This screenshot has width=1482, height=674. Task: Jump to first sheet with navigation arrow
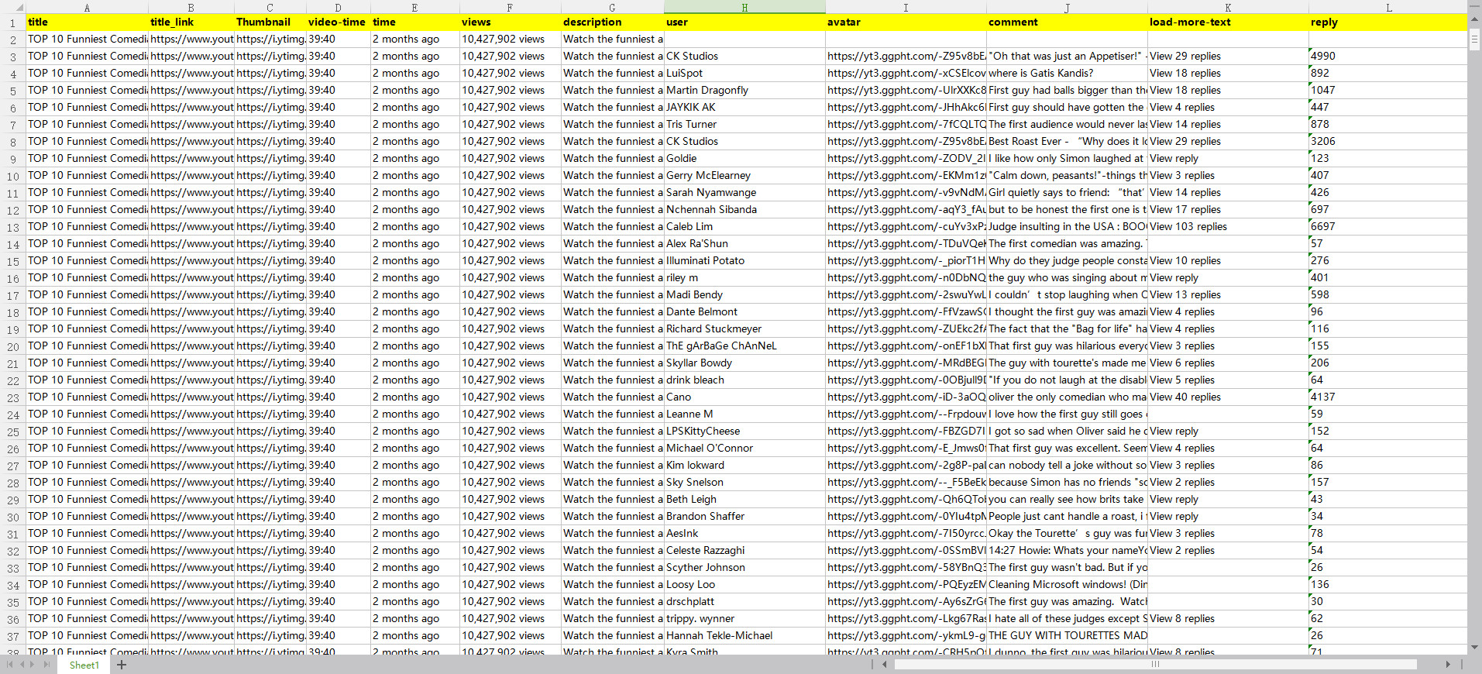[x=9, y=665]
